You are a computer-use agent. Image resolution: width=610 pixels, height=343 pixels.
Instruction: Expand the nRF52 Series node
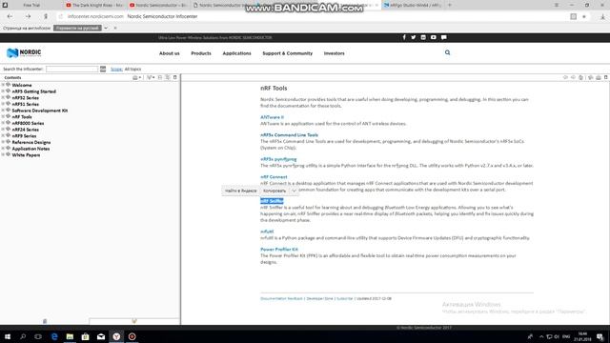pos(3,97)
